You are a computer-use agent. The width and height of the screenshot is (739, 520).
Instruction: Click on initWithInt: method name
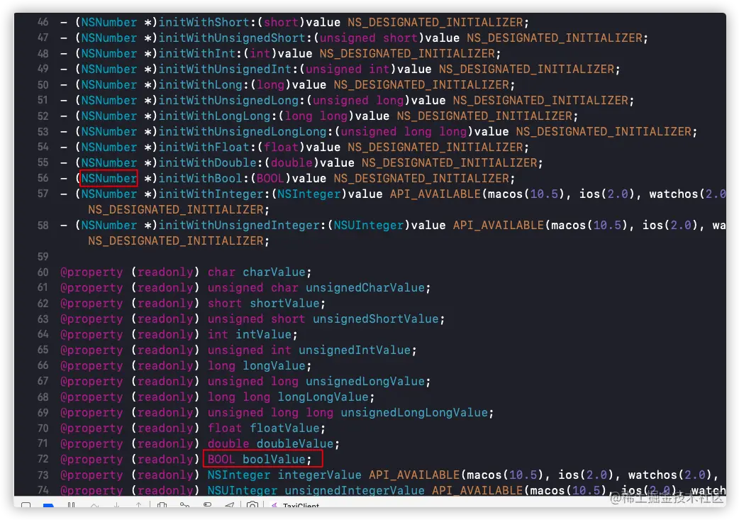tap(200, 53)
